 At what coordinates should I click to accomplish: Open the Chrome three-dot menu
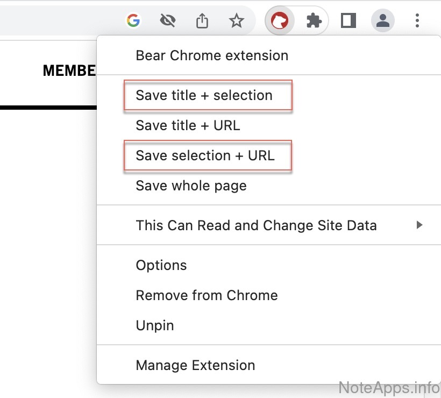[x=417, y=21]
